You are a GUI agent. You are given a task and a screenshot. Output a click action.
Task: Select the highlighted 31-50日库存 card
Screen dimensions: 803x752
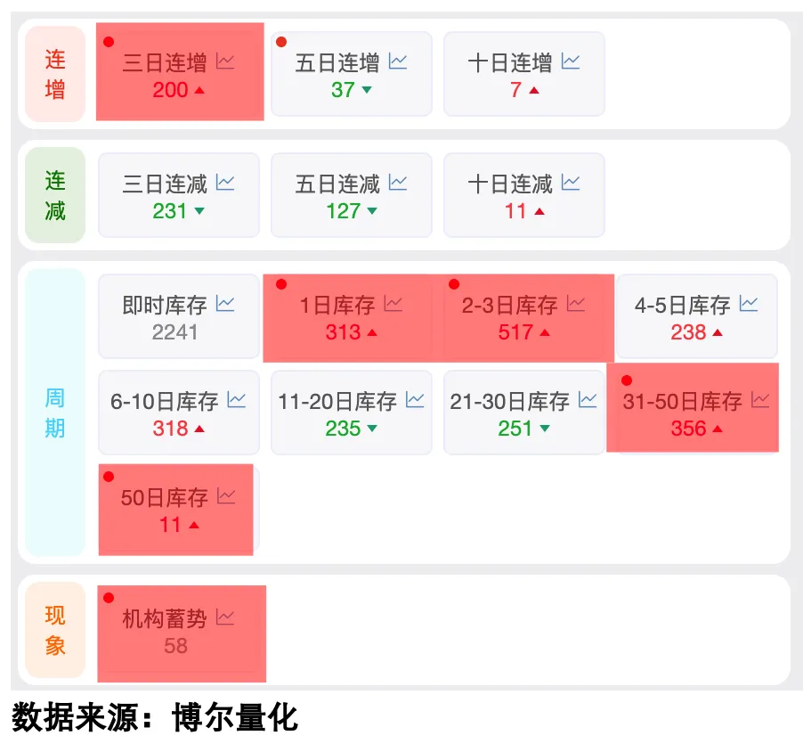[x=693, y=407]
